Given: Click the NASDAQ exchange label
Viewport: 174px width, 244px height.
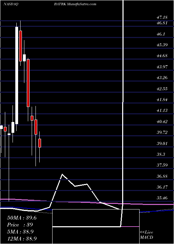Looking at the screenshot, I should coord(11,4).
